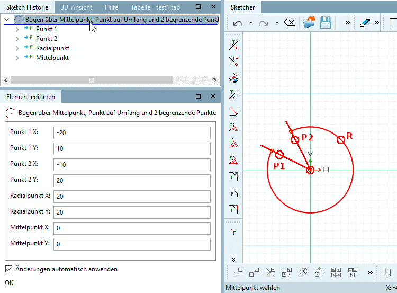The height and width of the screenshot is (293, 397).
Task: Click the mirror element icon (greyed)
Action: tap(270, 272)
